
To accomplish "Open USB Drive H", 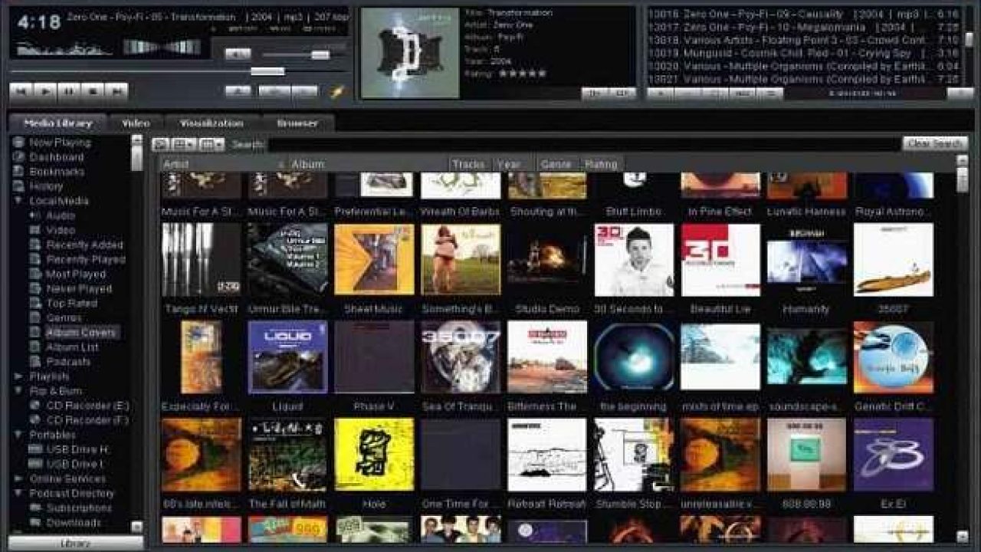I will [77, 449].
